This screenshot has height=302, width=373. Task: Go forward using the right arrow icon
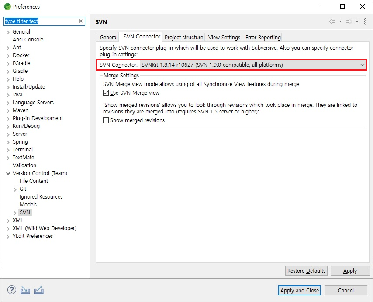click(349, 22)
